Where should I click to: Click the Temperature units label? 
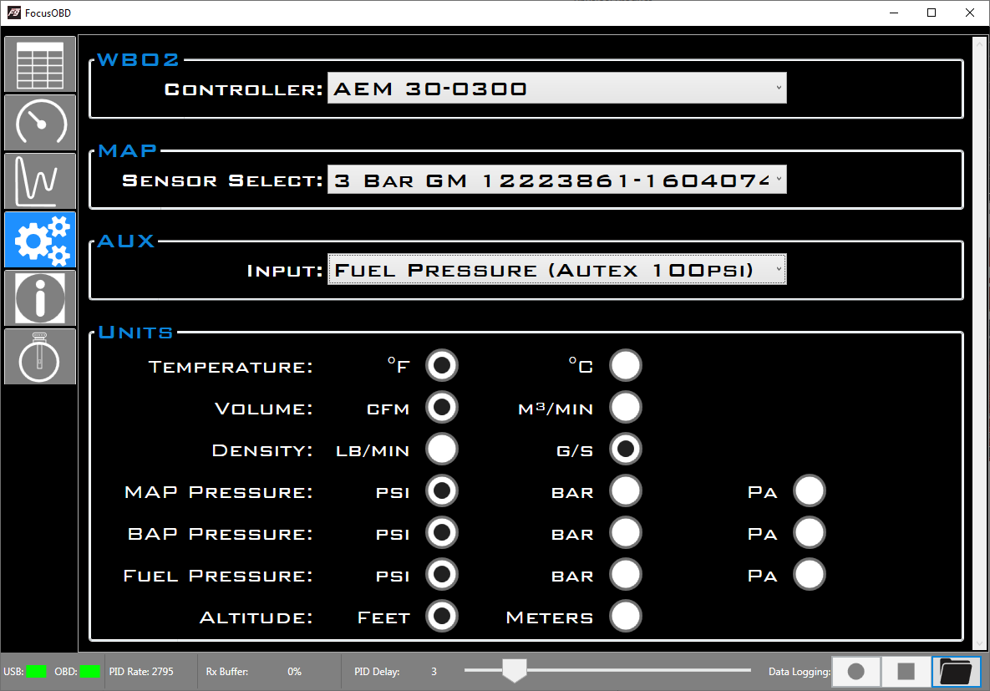click(x=231, y=367)
